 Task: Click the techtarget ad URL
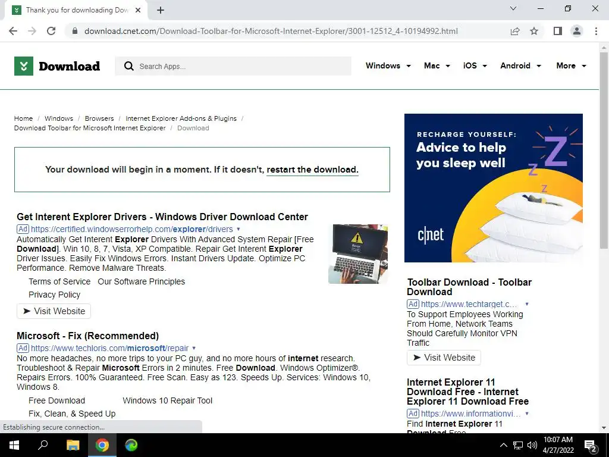(x=469, y=304)
